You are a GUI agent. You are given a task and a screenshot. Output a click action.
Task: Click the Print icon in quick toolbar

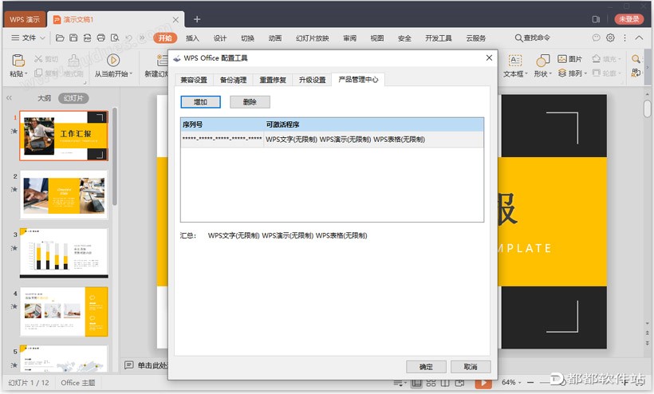click(x=101, y=38)
